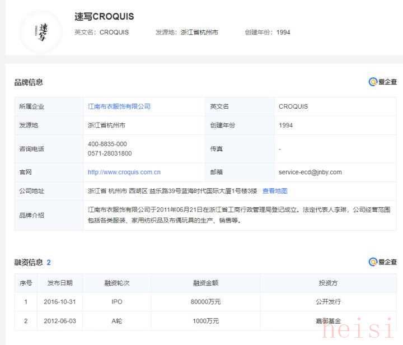Viewport: 403px width, 345px height.
Task: Select the date 2012-06-03
Action: click(60, 321)
